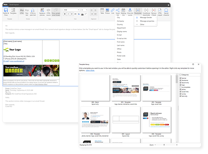Image resolution: width=208 pixels, height=154 pixels.
Task: Toggle the Categories checkbox in Template library
Action: (x=181, y=75)
